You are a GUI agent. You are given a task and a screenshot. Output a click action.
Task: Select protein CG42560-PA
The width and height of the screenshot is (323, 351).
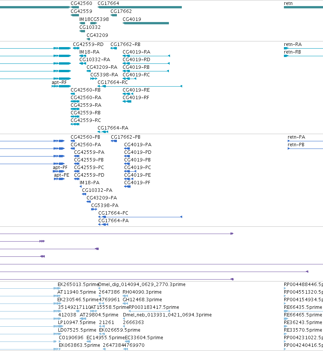86,145
